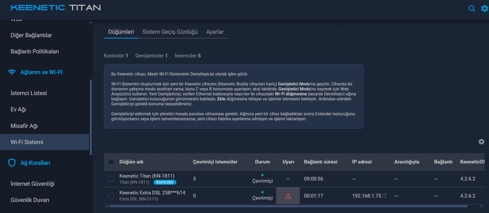489x213 pixels.
Task: Filter nodes by Kontrolör 1
Action: (116, 56)
